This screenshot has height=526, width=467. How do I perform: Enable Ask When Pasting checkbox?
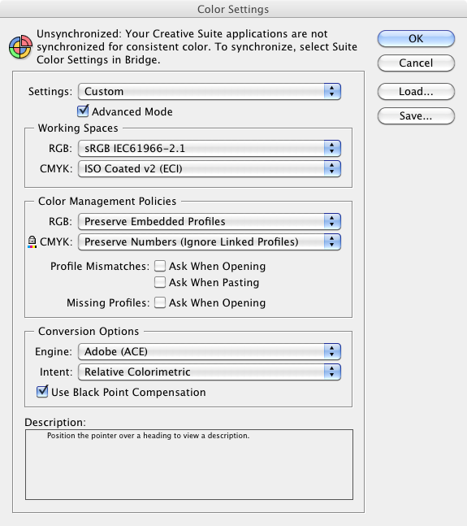[x=160, y=282]
